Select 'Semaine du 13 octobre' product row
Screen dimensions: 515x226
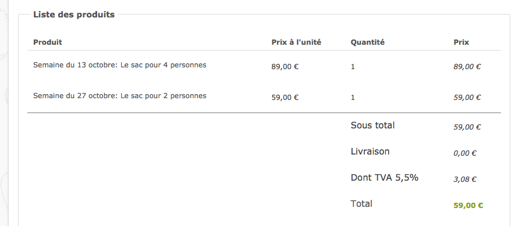[264, 66]
